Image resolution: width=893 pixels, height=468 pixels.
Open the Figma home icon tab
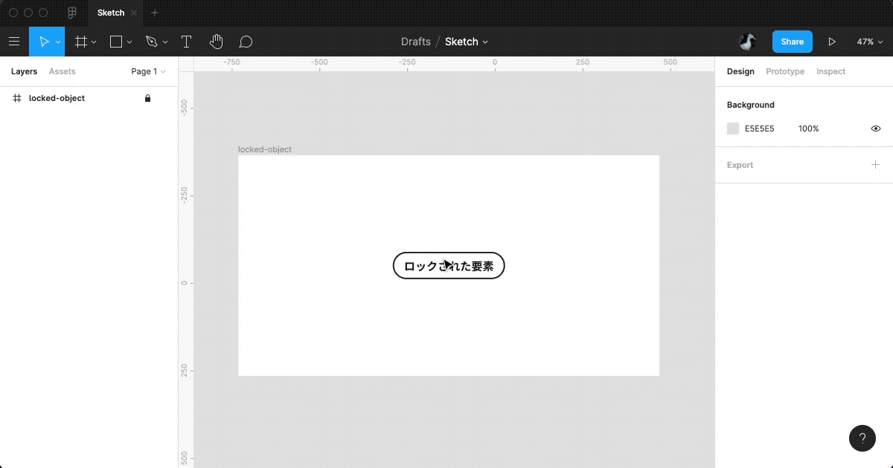coord(72,13)
